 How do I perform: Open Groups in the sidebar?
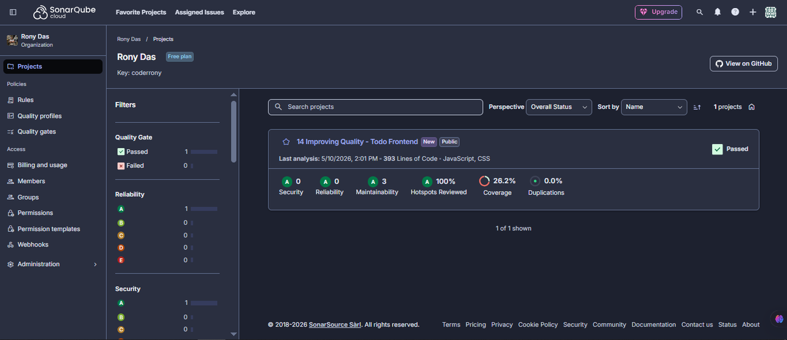pyautogui.click(x=28, y=197)
